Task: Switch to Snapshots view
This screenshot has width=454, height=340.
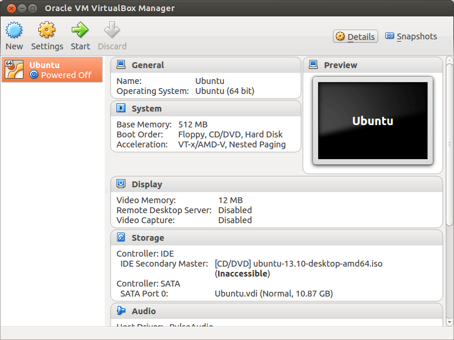Action: (x=411, y=36)
